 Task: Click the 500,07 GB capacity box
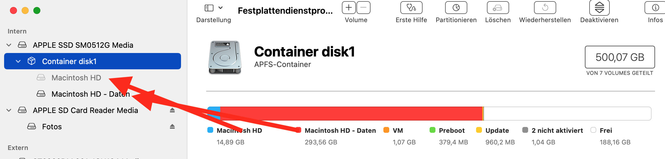tap(620, 57)
